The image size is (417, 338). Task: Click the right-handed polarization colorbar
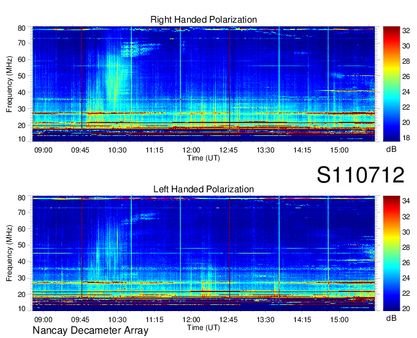(x=391, y=84)
